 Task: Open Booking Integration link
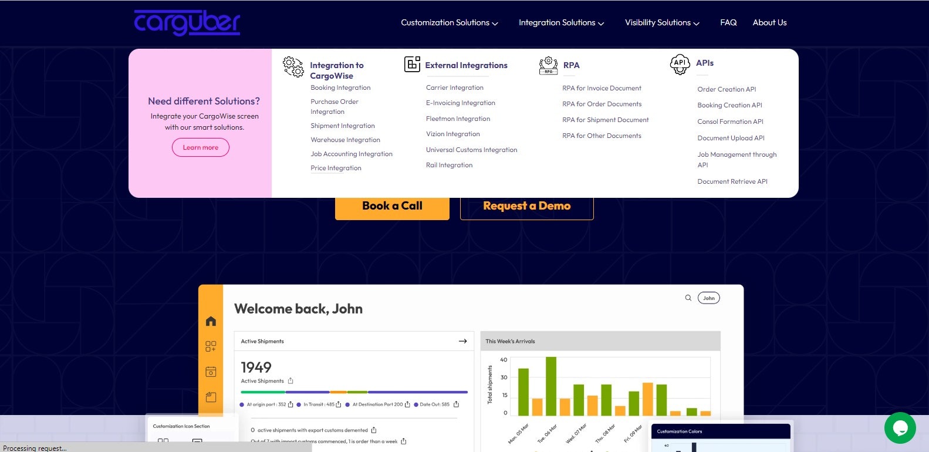point(340,87)
